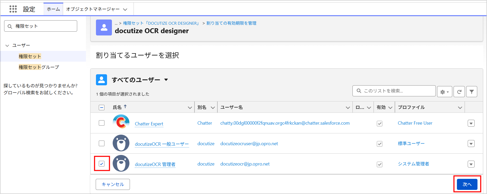Click the breadcrumb ellipsis
Image resolution: width=487 pixels, height=194 pixels.
point(116,23)
